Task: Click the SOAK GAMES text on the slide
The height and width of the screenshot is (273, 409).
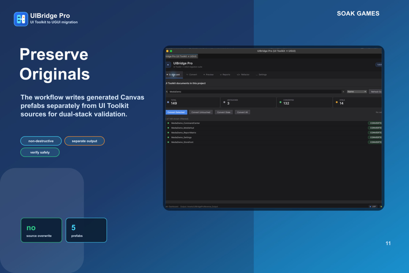Action: coord(358,14)
